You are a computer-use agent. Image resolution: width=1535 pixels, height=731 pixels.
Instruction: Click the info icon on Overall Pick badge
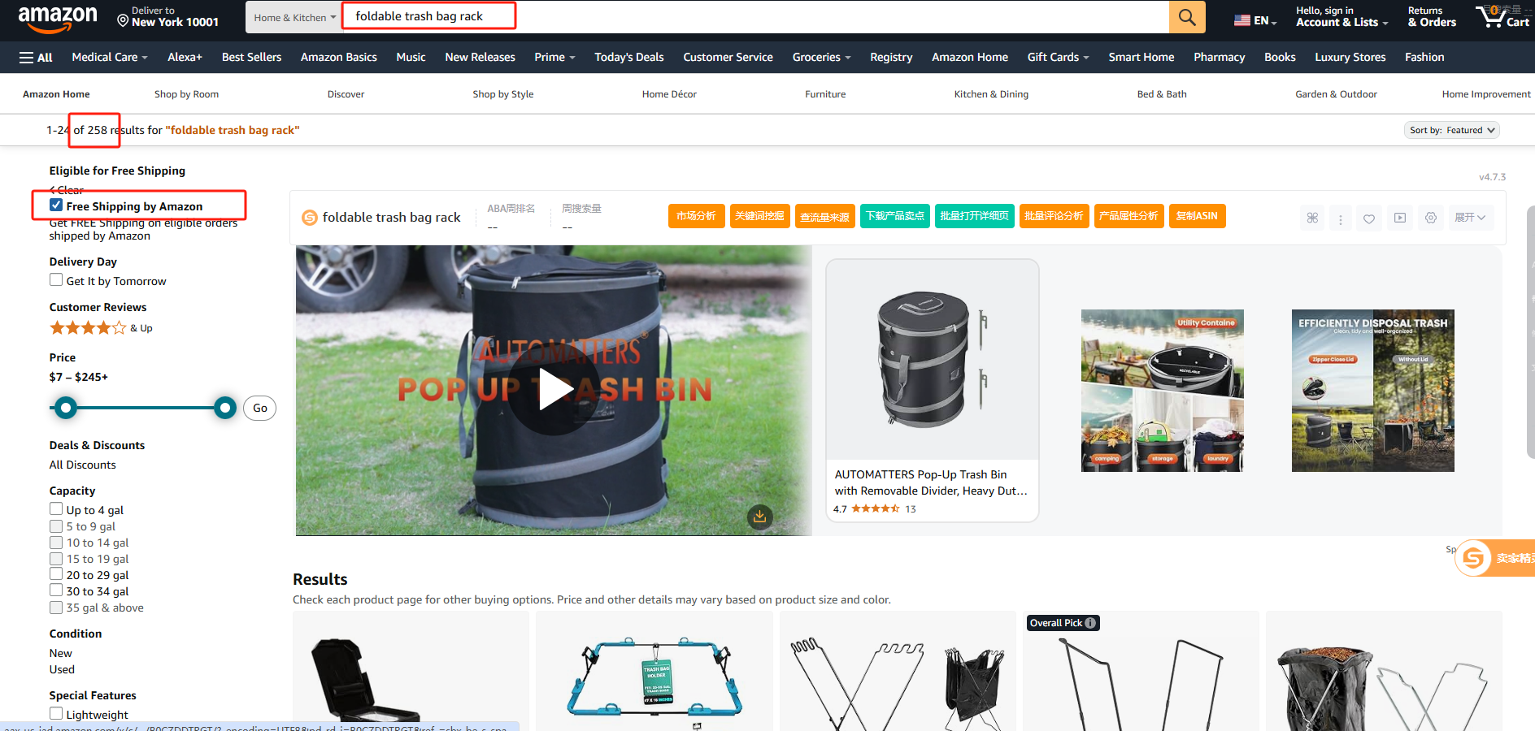[x=1090, y=623]
